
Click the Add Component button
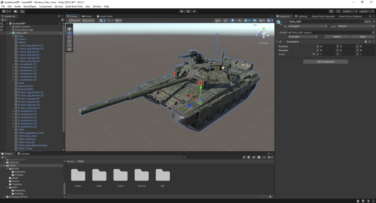click(325, 62)
